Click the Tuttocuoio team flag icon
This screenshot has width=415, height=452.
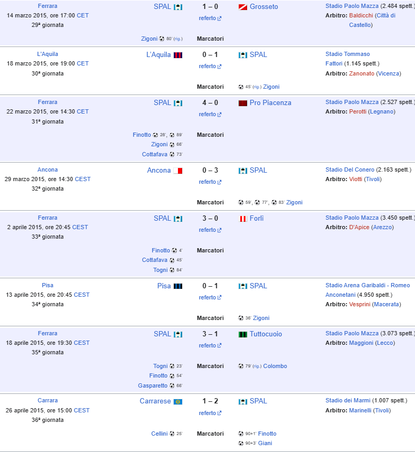tap(243, 334)
